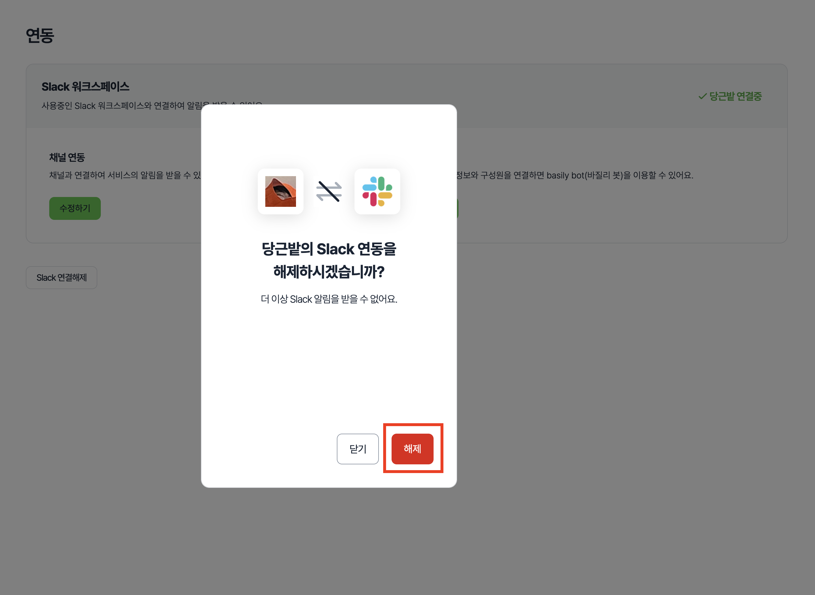Click the Slack 워크스페이스 section title

[x=85, y=87]
